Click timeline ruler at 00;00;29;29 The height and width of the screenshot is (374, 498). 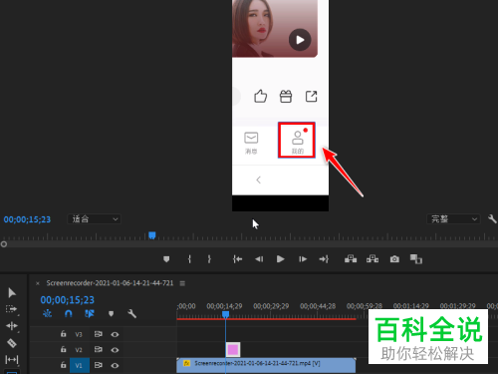(x=271, y=306)
